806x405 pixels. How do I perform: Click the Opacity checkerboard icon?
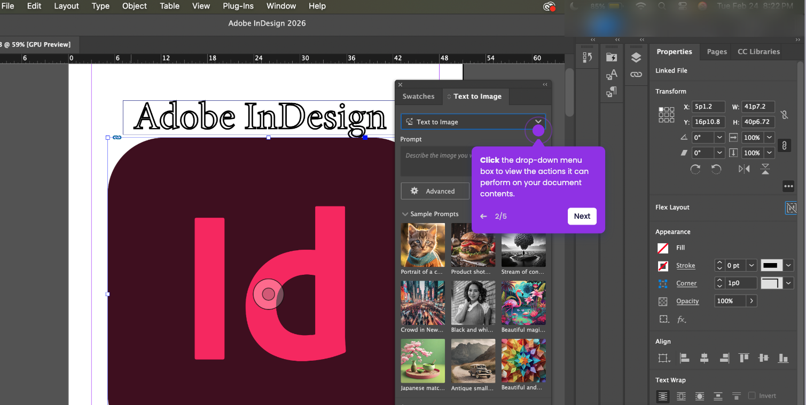663,301
